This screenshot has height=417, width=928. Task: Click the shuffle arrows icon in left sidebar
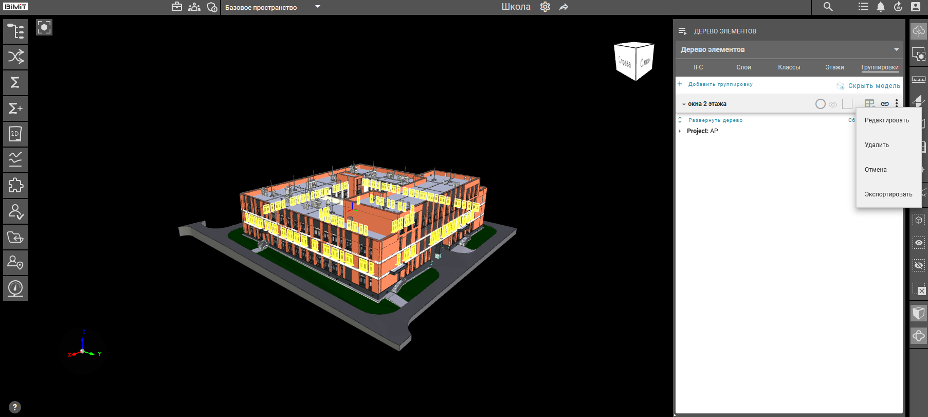tap(15, 57)
